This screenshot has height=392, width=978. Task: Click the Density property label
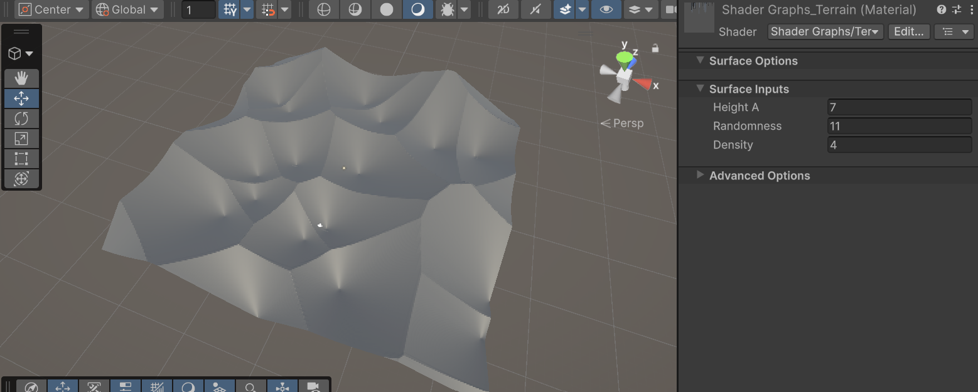pos(733,145)
